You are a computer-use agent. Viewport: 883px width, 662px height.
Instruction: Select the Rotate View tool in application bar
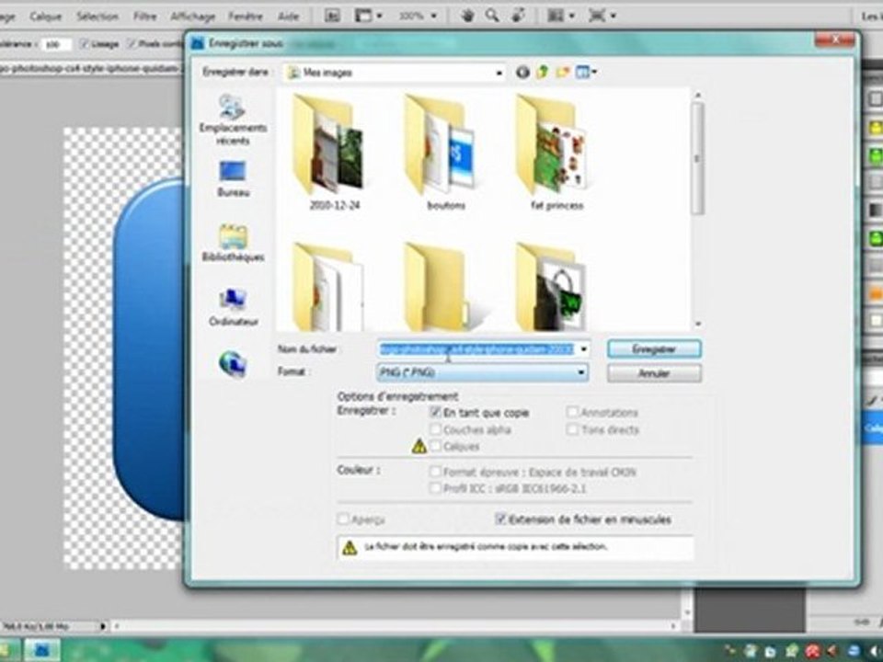tap(518, 16)
